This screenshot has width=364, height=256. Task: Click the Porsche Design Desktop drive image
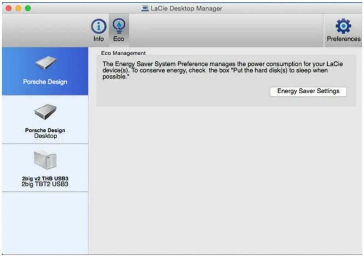pos(45,112)
